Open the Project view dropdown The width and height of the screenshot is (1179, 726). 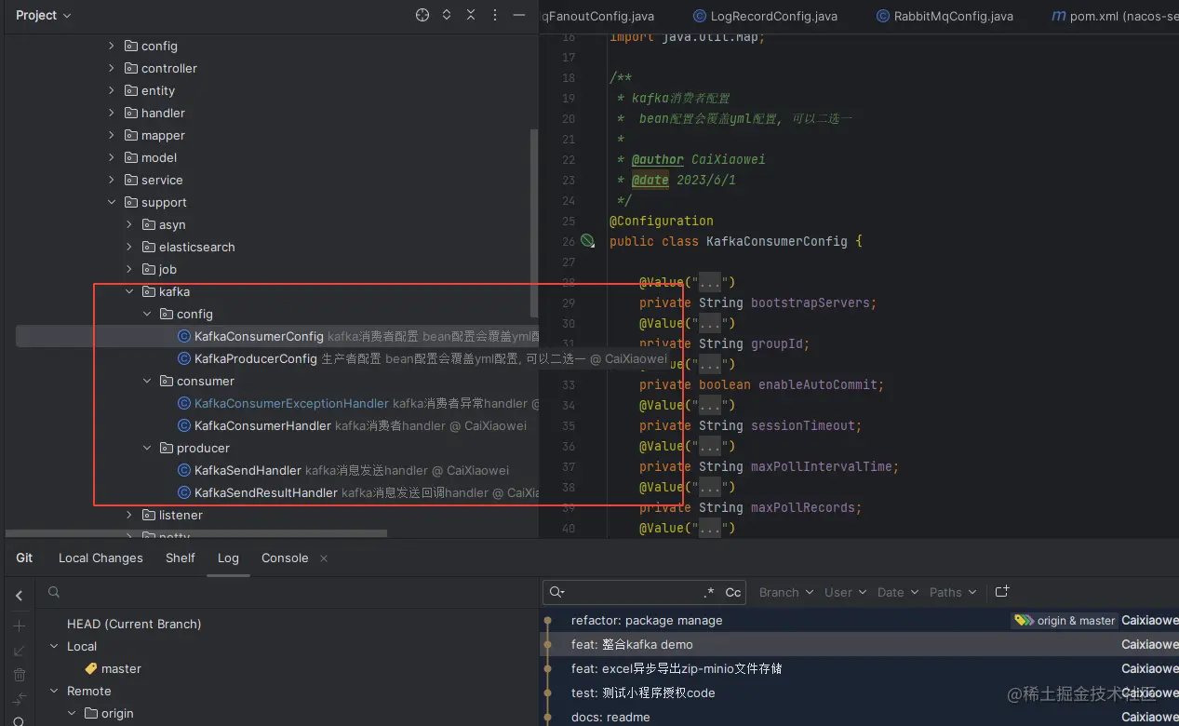tap(44, 15)
